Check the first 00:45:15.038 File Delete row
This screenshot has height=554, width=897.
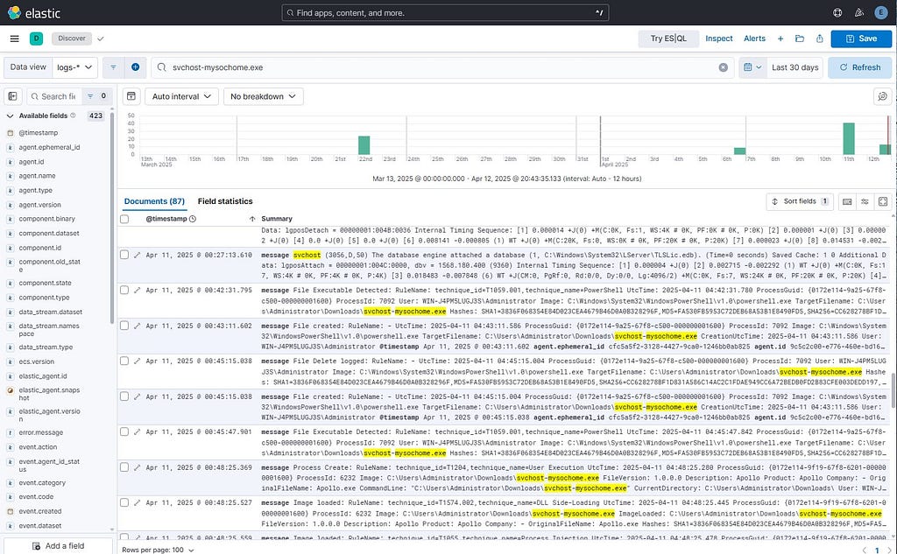124,361
